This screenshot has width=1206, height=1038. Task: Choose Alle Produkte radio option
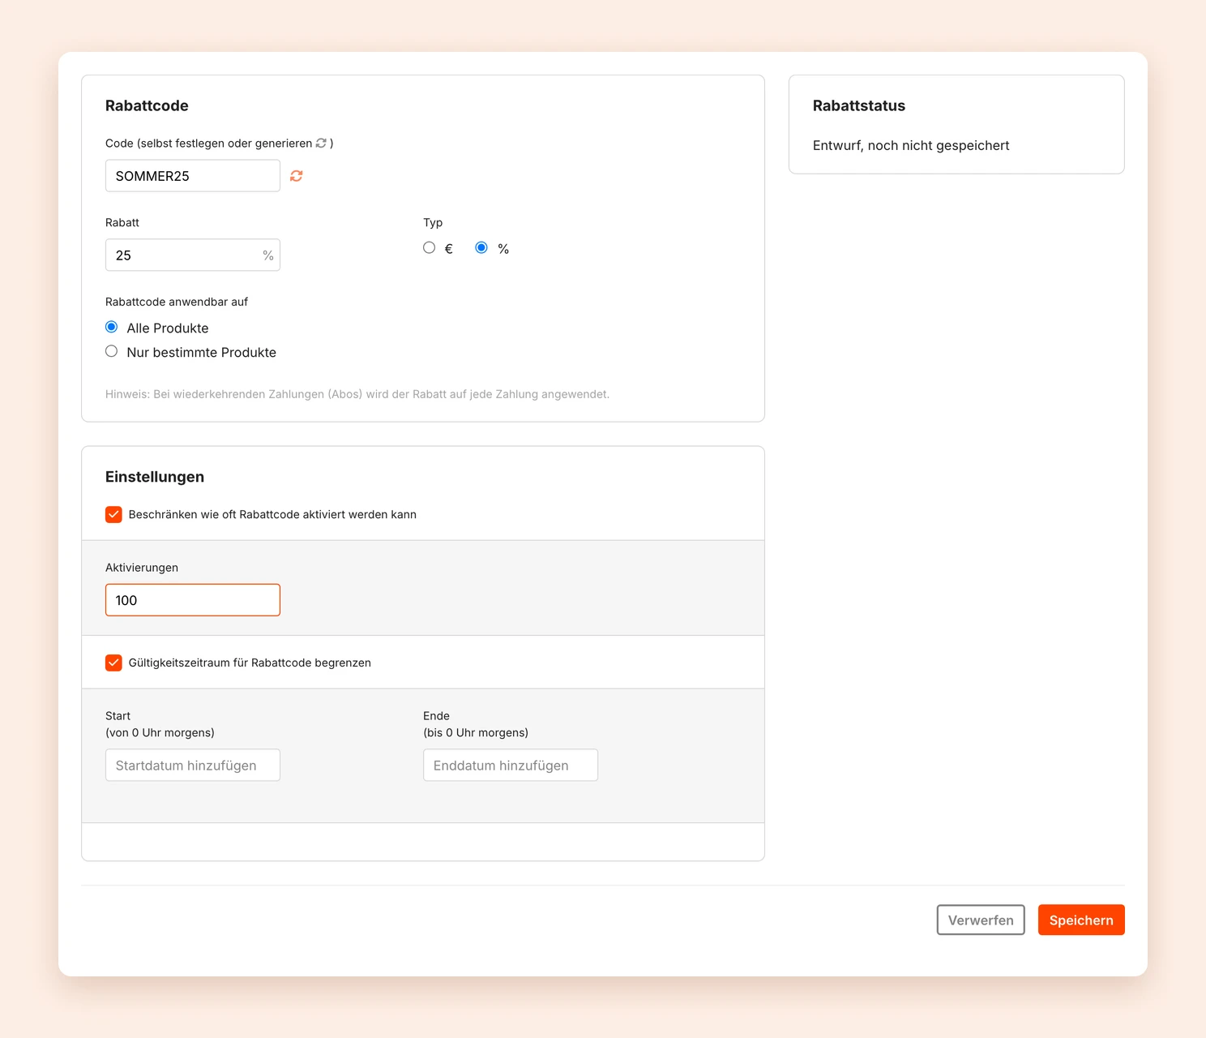tap(112, 327)
